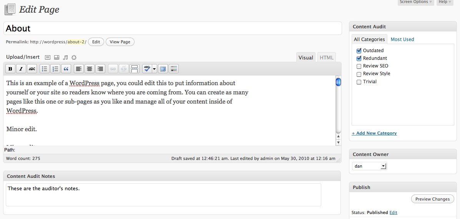The image size is (460, 219).
Task: Check the Review SEO category
Action: 359,66
